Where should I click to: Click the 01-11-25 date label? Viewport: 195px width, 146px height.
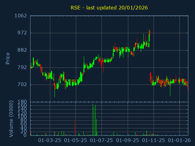(154, 141)
